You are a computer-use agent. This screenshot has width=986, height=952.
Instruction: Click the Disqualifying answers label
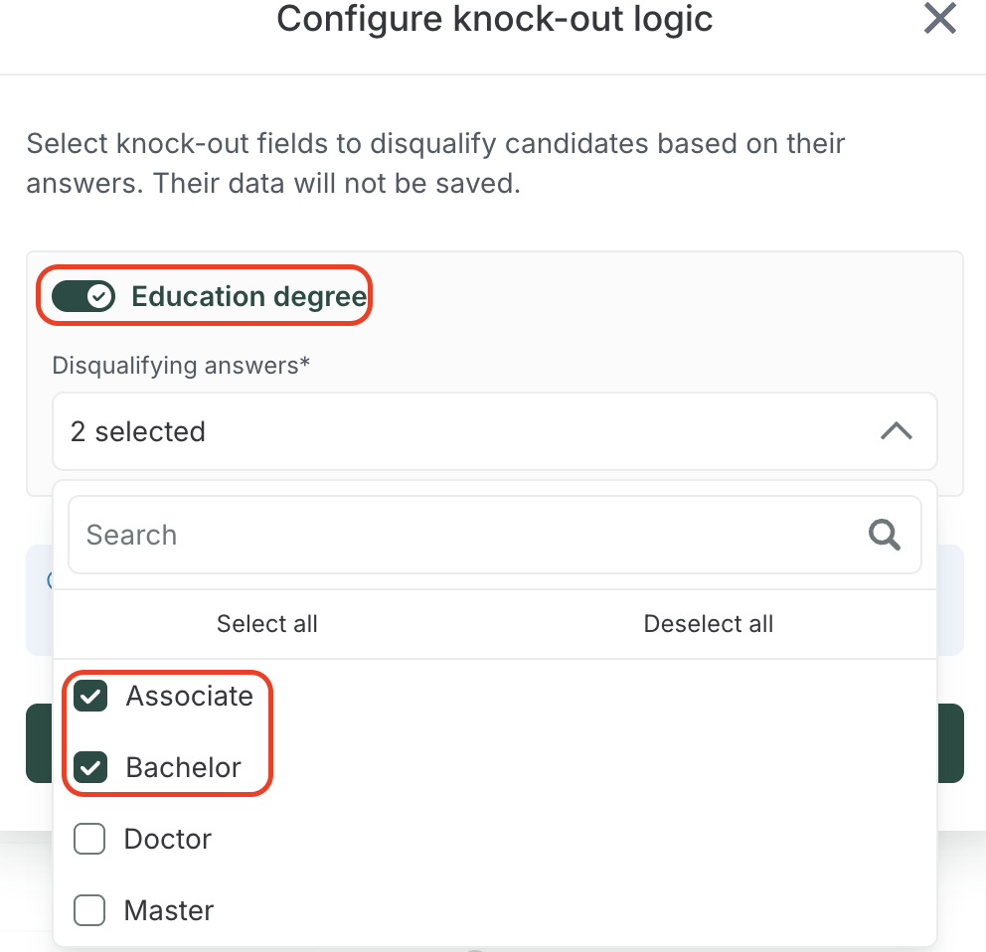click(181, 366)
